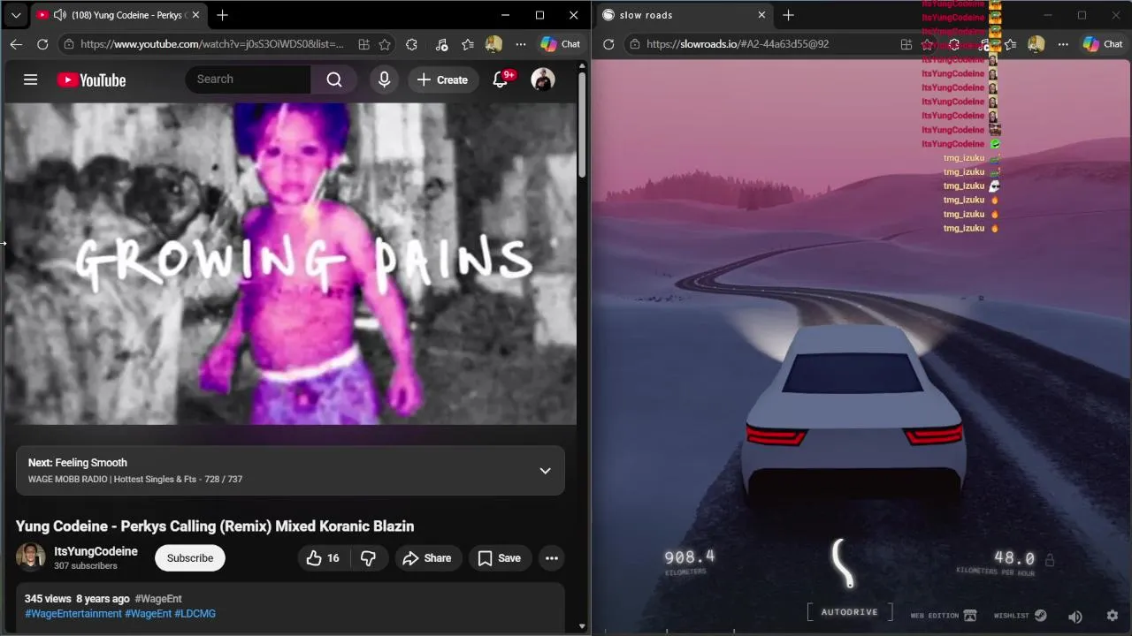
Task: View site info lock for youtube.com
Action: pyautogui.click(x=69, y=44)
